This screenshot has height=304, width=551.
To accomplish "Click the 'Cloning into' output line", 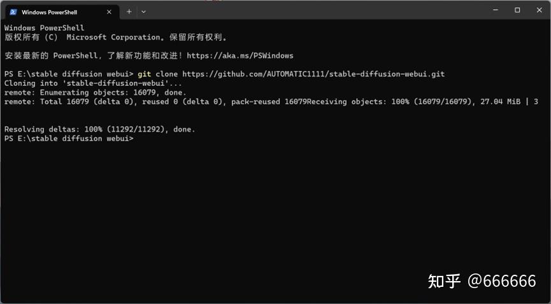I will (x=93, y=83).
